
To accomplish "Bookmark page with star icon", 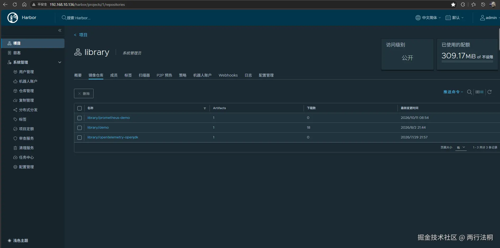I will coord(453,4).
